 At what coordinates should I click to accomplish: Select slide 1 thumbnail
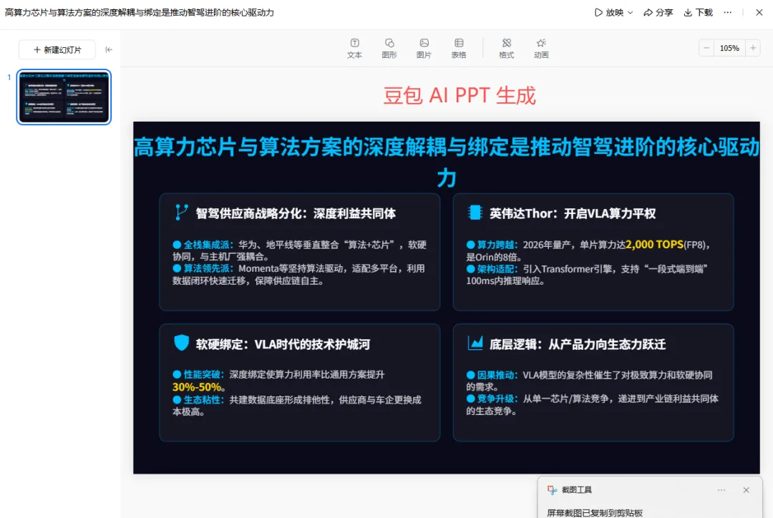tap(64, 97)
